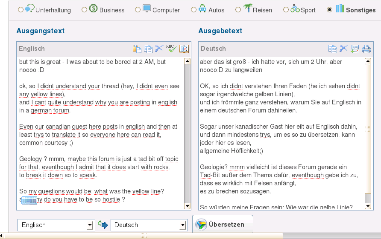The width and height of the screenshot is (381, 239).
Task: Click inside the English source text area
Action: point(101,133)
